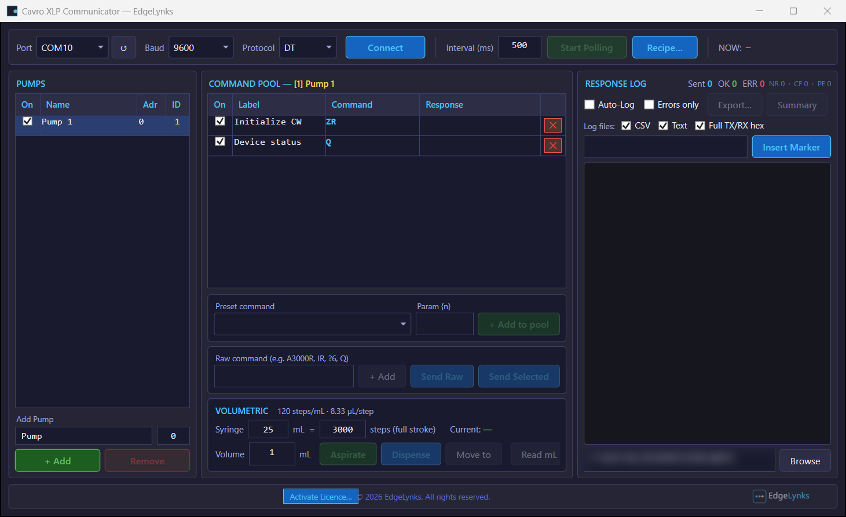Image resolution: width=846 pixels, height=517 pixels.
Task: Click the Start Polling button
Action: coord(587,47)
